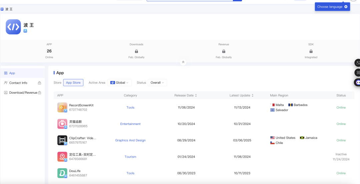Click the Entertainment category link
Viewport: 360px width, 184px height.
tap(130, 124)
